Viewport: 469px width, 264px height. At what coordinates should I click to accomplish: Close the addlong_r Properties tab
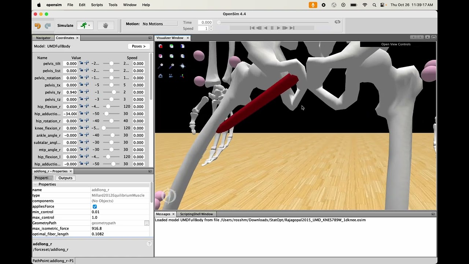71,171
